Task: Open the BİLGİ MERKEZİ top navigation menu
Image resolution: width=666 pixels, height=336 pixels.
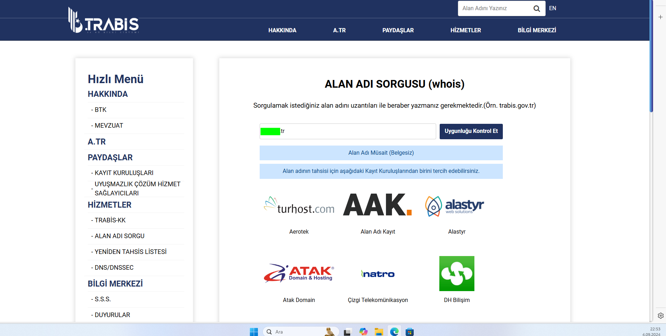Action: tap(537, 30)
